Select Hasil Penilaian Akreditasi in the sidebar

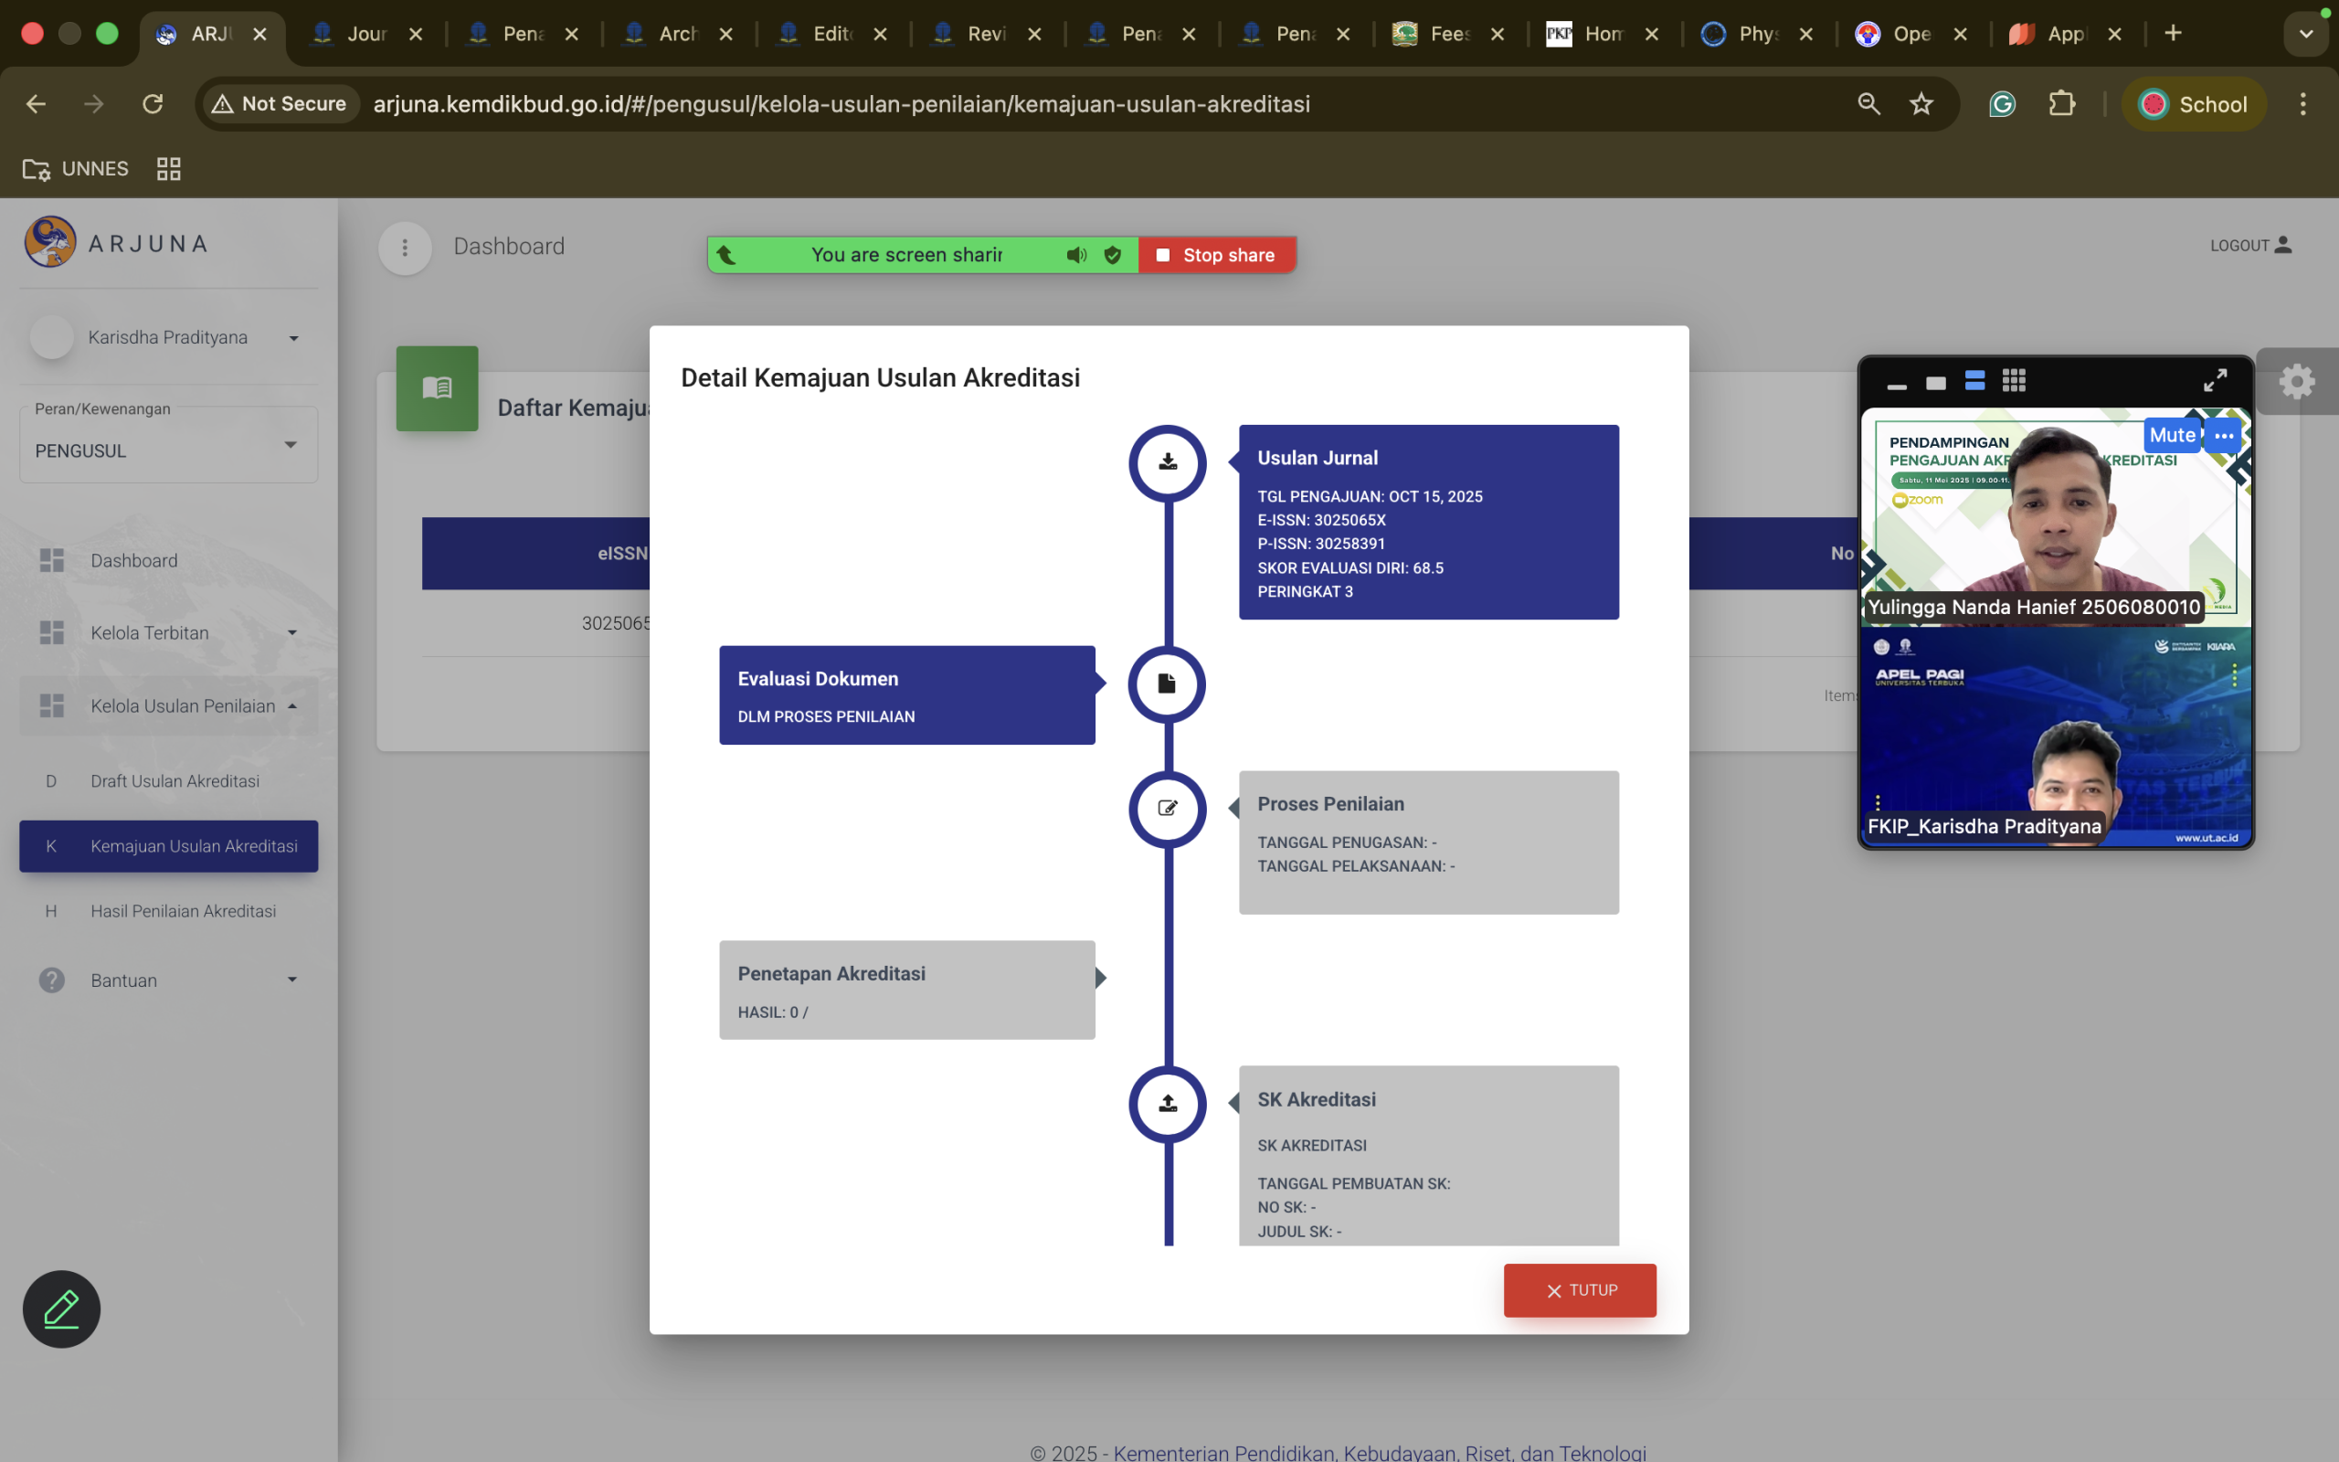[x=182, y=910]
